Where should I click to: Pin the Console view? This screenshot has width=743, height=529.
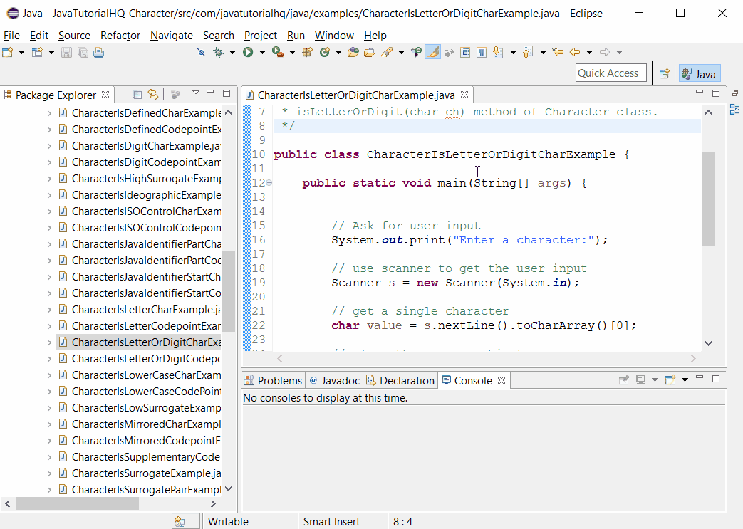click(624, 380)
